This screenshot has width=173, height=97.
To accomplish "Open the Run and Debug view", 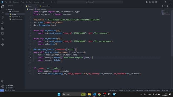I will click(3, 23).
